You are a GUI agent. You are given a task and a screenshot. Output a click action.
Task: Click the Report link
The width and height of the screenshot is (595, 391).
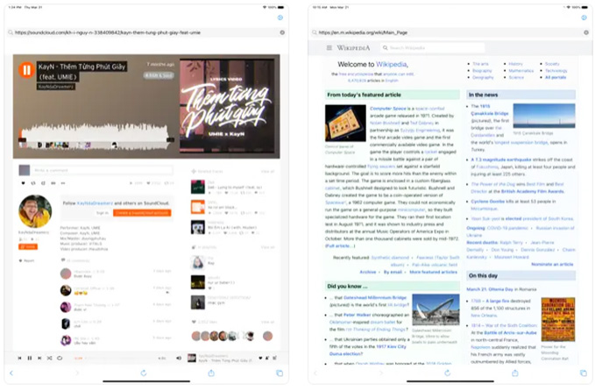pos(27,260)
